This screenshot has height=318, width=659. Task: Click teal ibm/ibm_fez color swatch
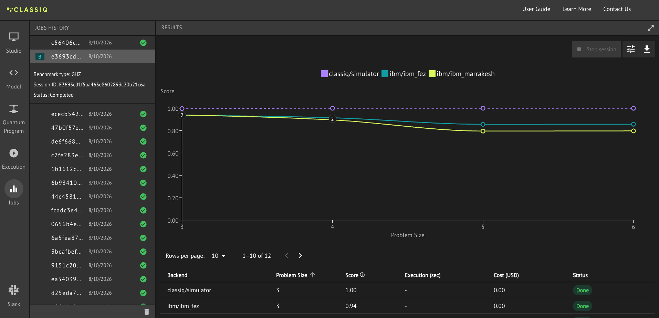pyautogui.click(x=385, y=74)
